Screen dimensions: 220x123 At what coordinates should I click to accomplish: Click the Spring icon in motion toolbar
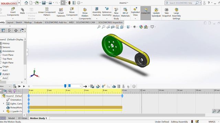119,86
